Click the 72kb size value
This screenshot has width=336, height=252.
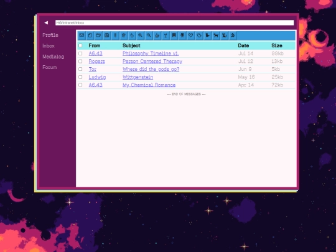[x=278, y=85]
